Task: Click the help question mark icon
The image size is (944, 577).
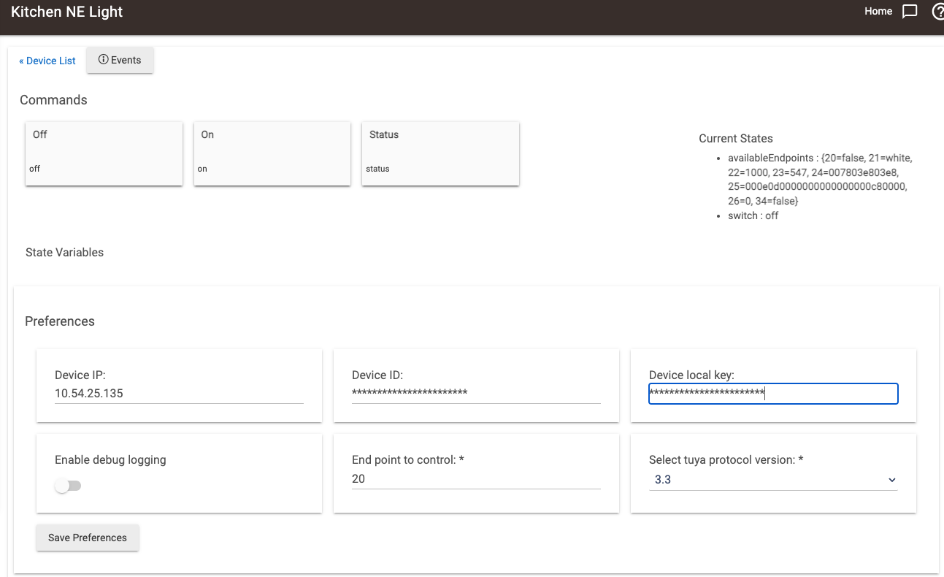Action: point(937,12)
